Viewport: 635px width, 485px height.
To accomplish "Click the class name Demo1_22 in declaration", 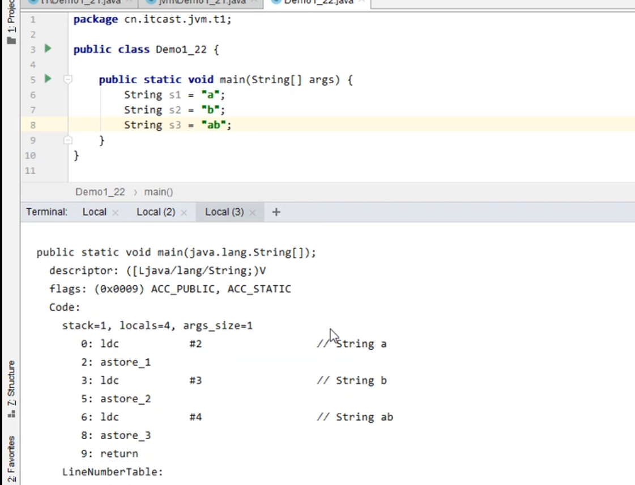I will click(x=181, y=49).
